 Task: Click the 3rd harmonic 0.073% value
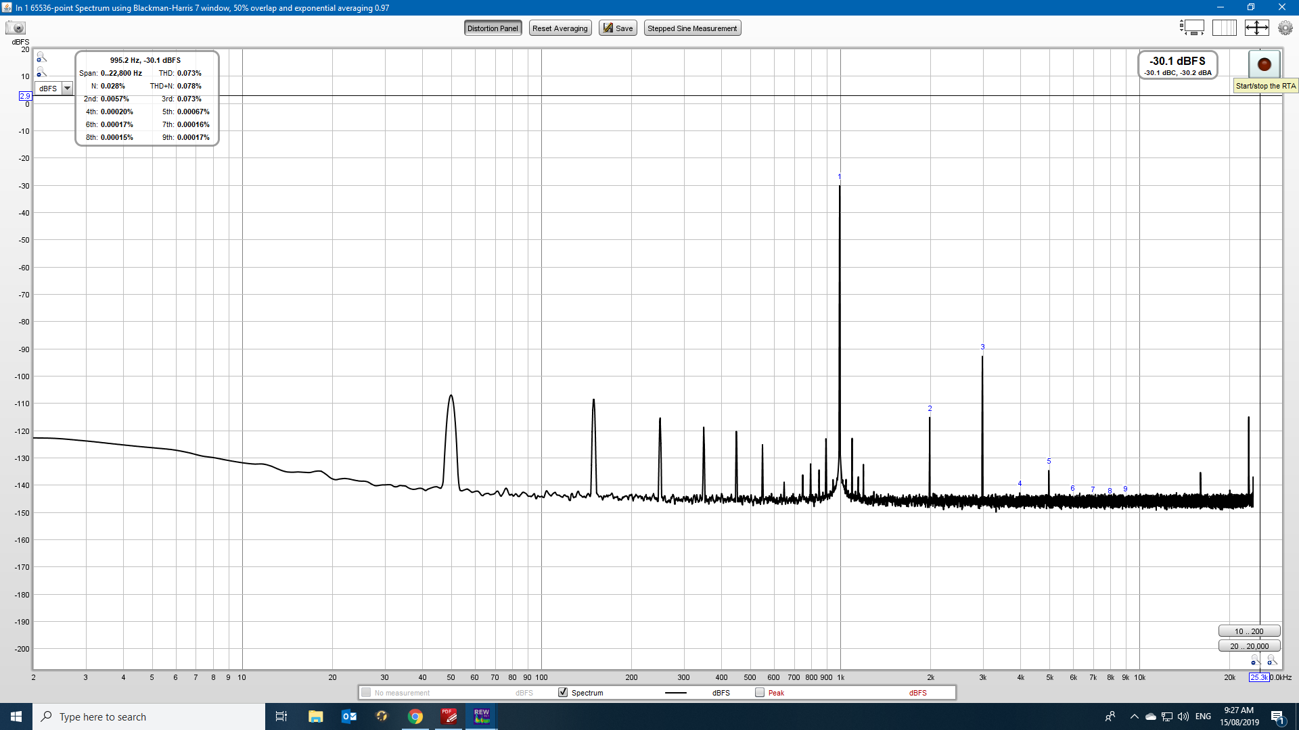189,99
